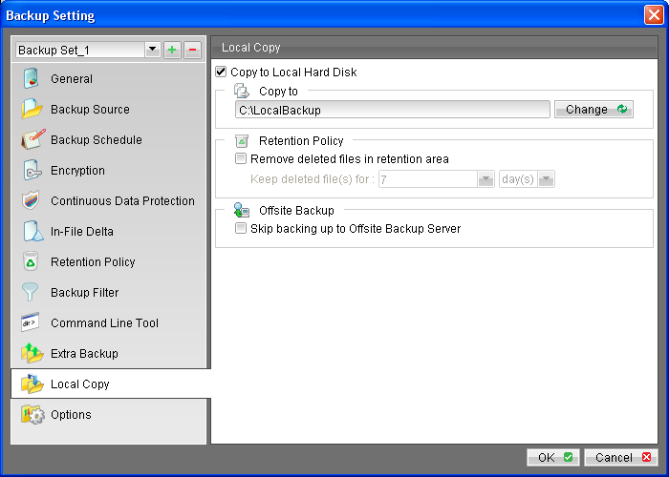The width and height of the screenshot is (669, 477).
Task: Click the C:\LocalBackup path field
Action: [x=392, y=110]
